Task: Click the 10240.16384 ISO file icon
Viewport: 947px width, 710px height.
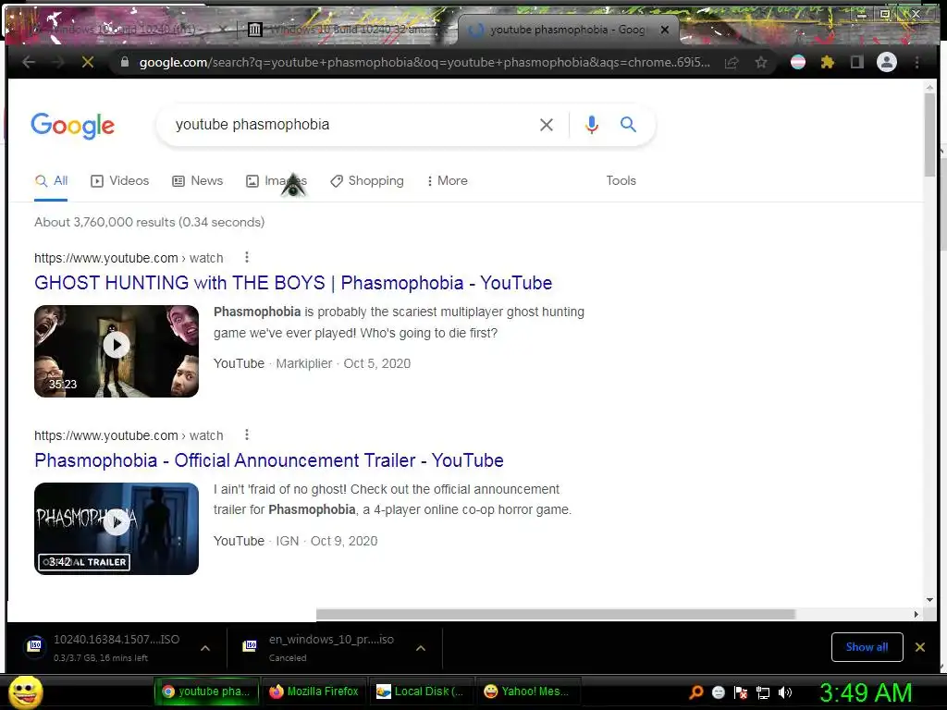Action: 35,646
